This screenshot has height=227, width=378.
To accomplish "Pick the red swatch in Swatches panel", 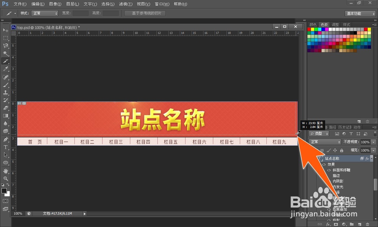I will 309,29.
